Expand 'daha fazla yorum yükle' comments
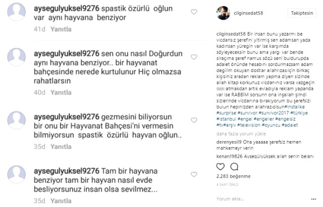Viewport: 323px width, 207px height. (x=241, y=134)
